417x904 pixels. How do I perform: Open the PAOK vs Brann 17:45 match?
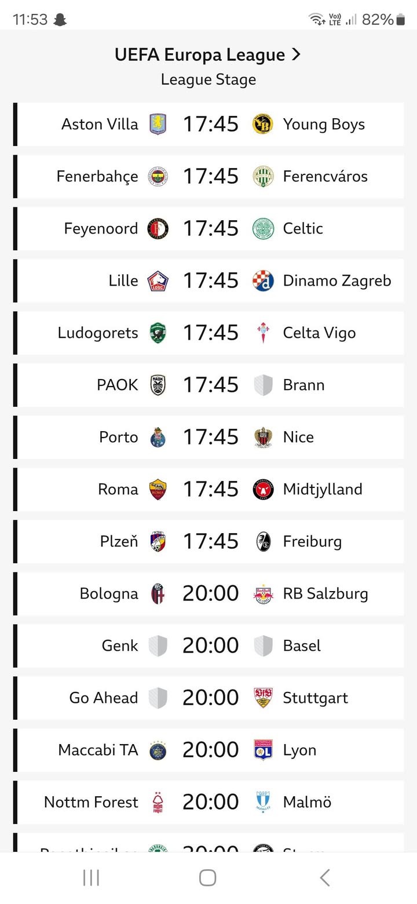click(211, 385)
